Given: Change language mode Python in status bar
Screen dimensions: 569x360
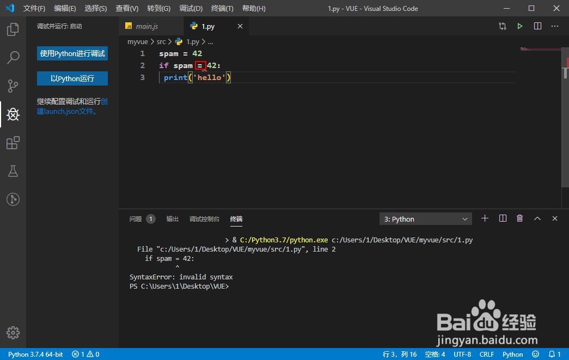Looking at the screenshot, I should 513,354.
